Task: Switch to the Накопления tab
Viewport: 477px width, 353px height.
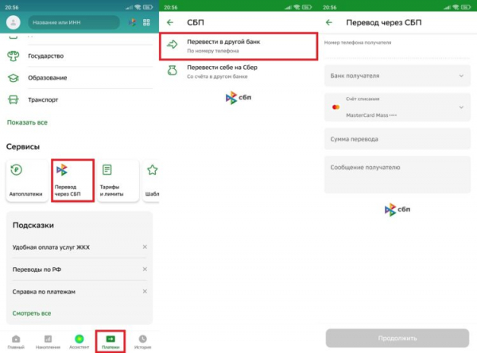Action: click(48, 342)
